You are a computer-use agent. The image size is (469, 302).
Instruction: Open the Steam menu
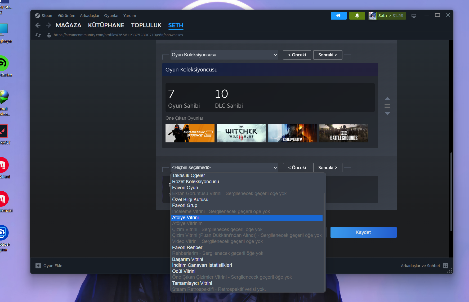coord(47,16)
